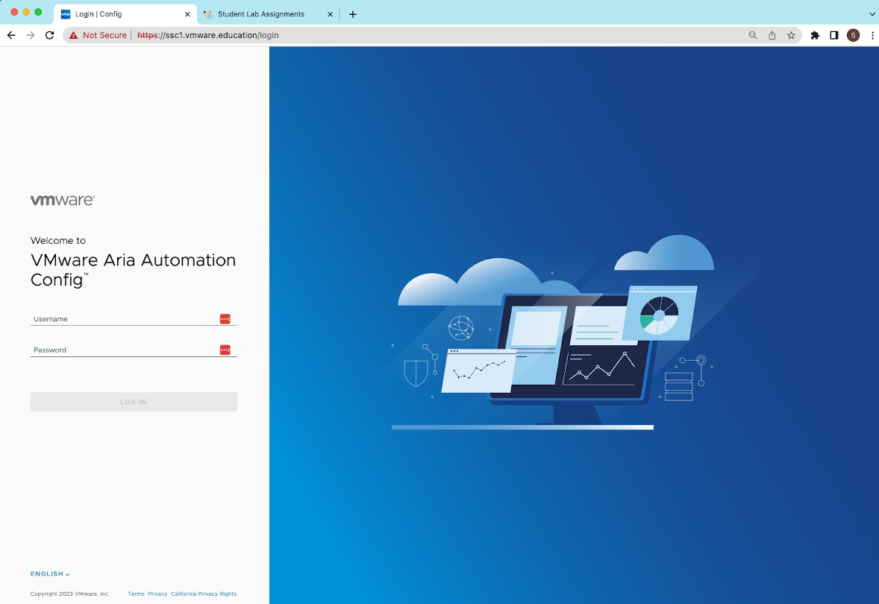Reload the login page
The width and height of the screenshot is (879, 604).
pos(49,35)
